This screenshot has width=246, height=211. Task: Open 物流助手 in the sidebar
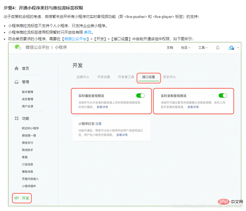pos(27,150)
